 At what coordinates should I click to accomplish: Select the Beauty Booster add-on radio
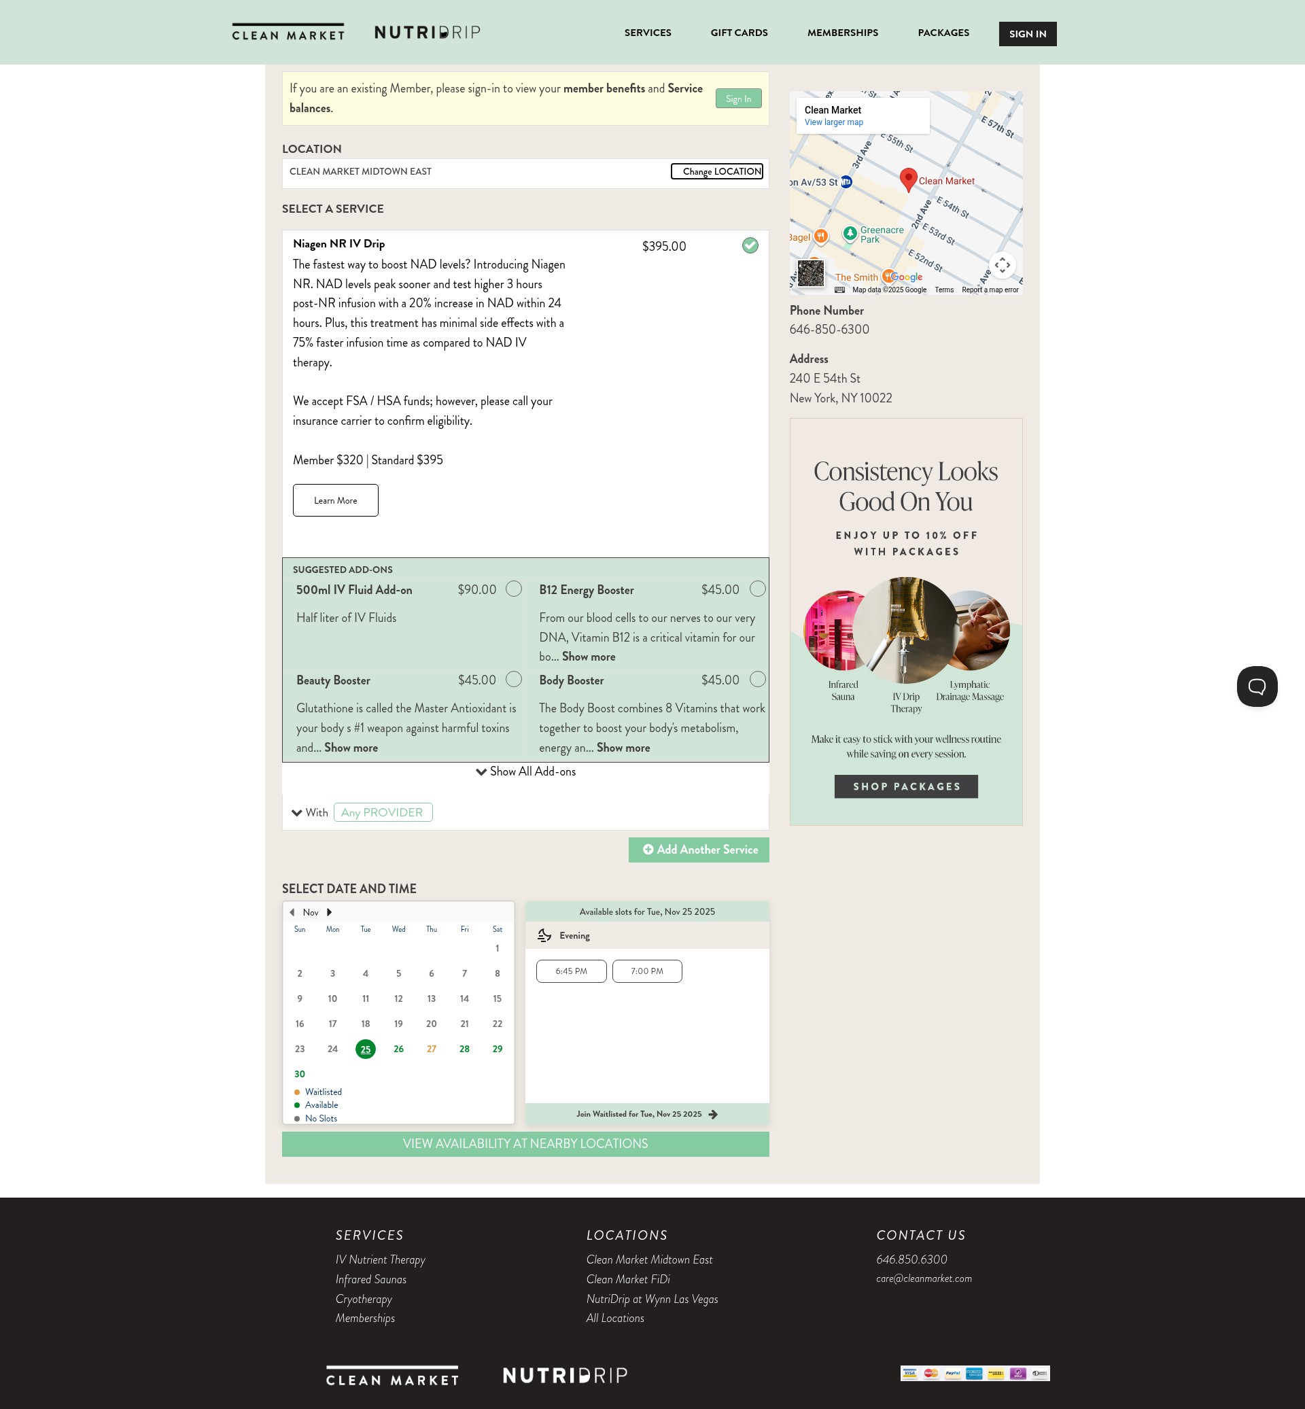click(x=514, y=680)
